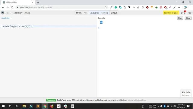Click the green sphere extension icon

point(156,7)
